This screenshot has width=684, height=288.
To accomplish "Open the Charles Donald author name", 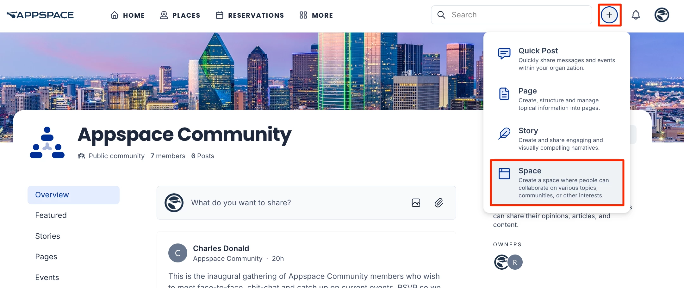I will pos(221,249).
